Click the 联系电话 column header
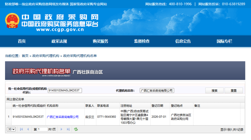 click(x=108, y=106)
